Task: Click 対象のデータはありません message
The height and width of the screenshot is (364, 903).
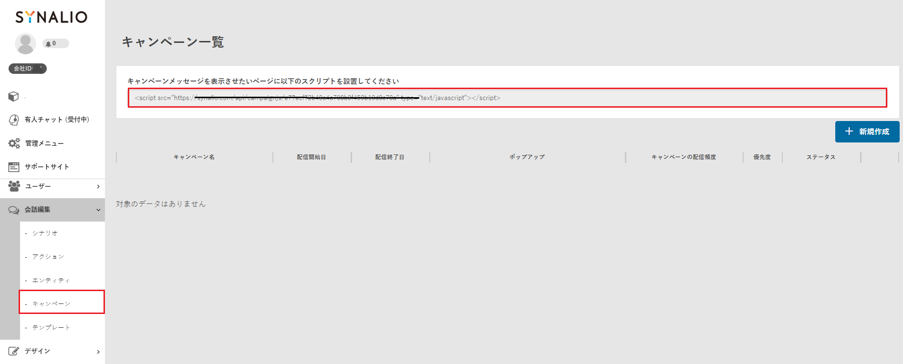Action: (161, 204)
